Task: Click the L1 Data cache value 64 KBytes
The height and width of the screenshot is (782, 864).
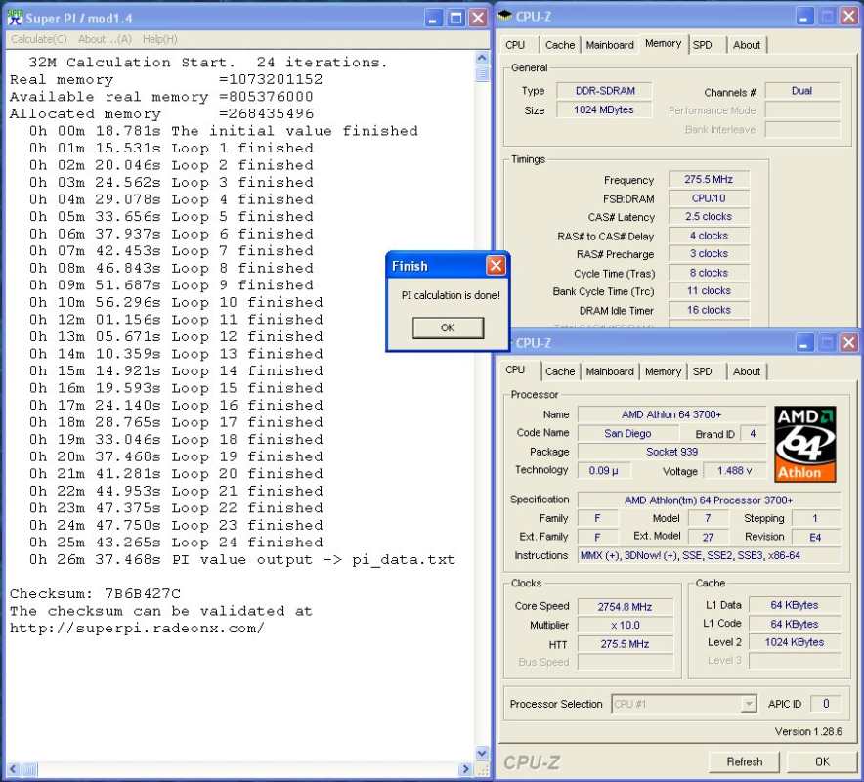Action: pyautogui.click(x=795, y=605)
